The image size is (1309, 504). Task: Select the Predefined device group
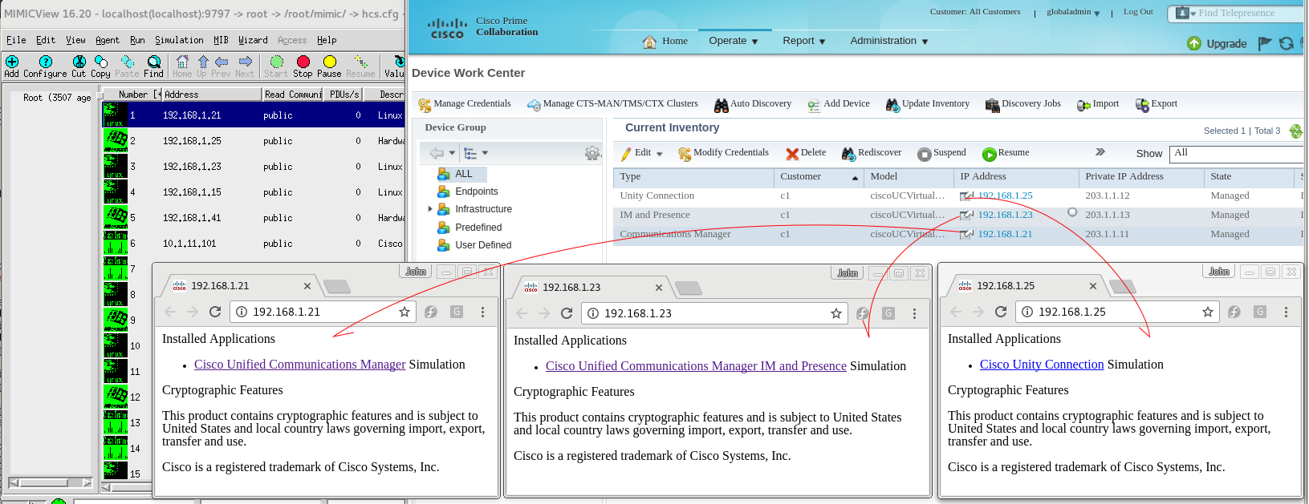[478, 228]
